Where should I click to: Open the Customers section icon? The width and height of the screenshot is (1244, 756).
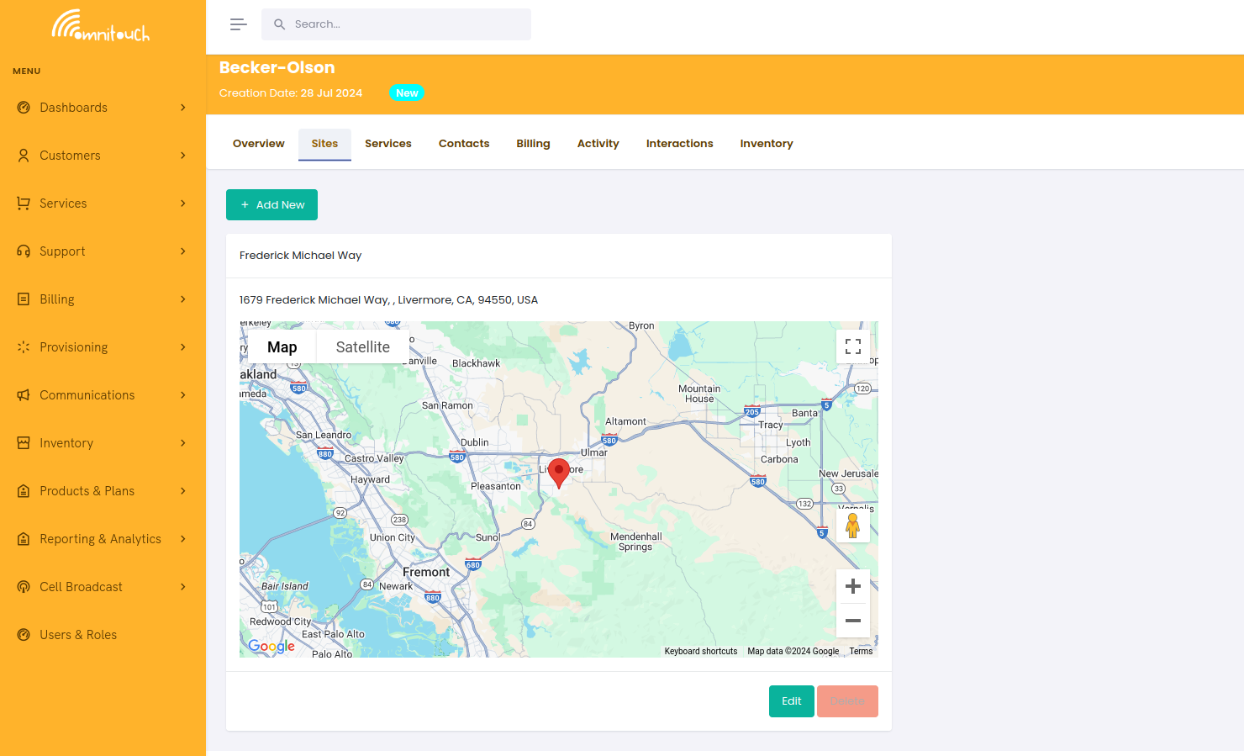(24, 156)
